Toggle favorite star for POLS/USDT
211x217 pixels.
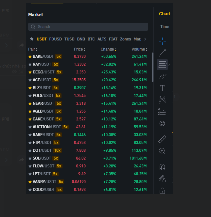30,96
